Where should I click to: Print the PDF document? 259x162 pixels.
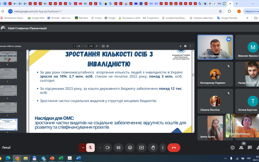[x=185, y=46]
